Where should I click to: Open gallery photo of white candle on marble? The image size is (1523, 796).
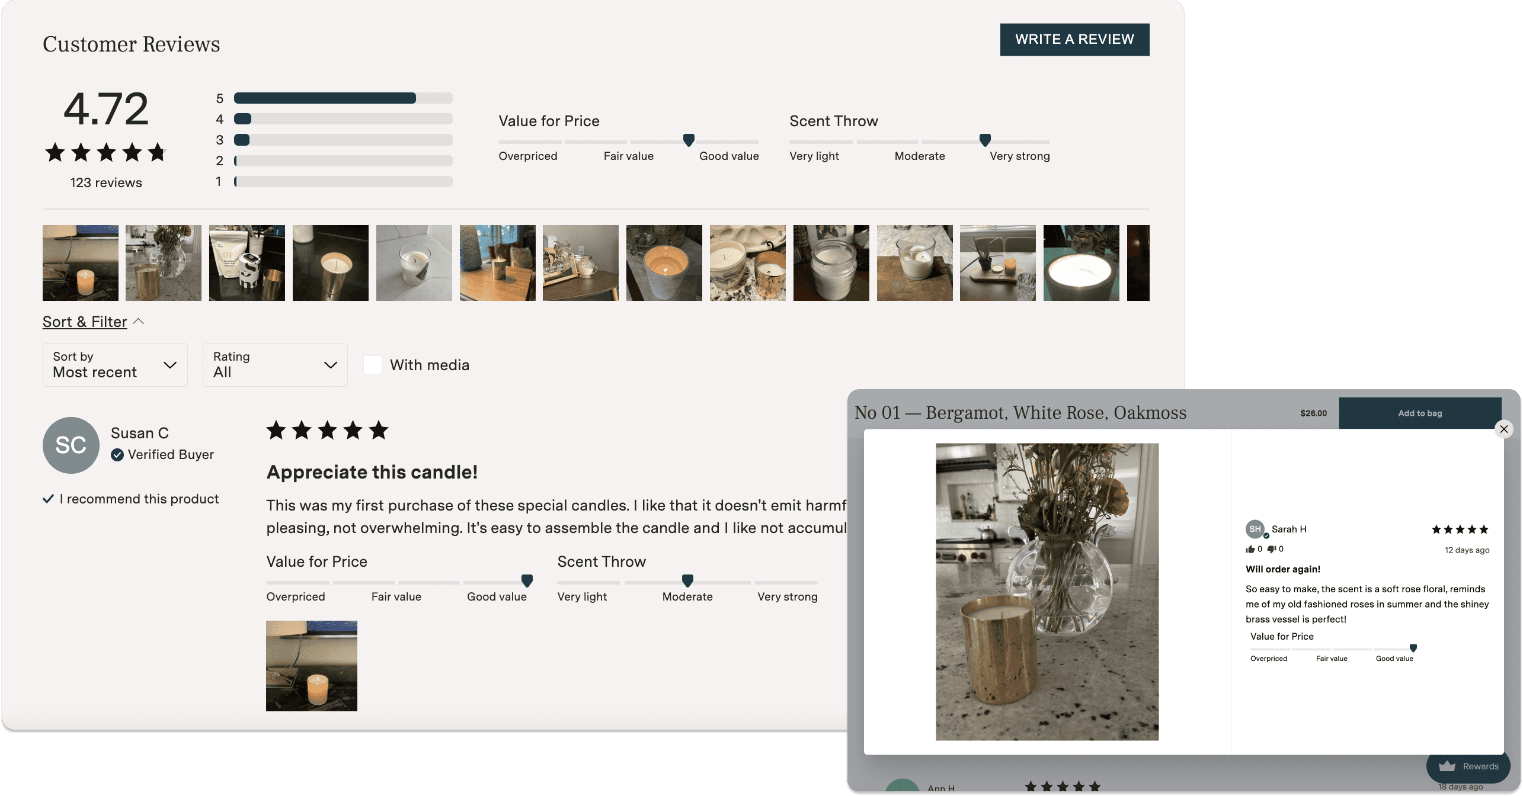tap(414, 262)
